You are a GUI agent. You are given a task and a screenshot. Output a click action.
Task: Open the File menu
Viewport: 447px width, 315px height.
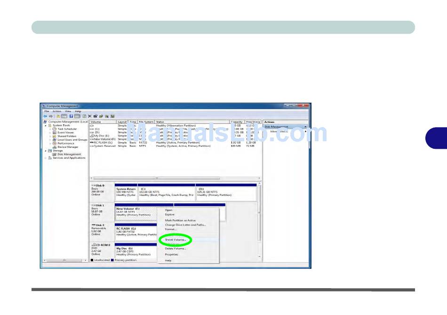[x=47, y=111]
